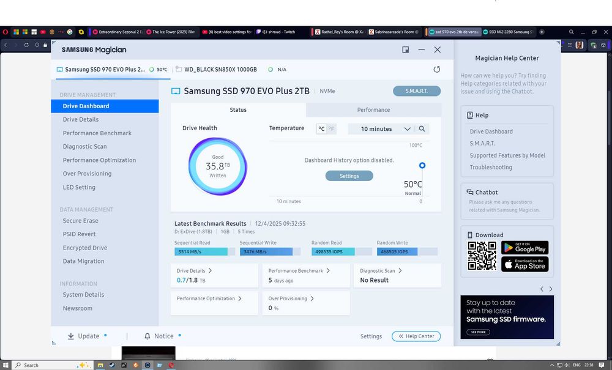The width and height of the screenshot is (612, 370).
Task: Show hidden system tray icons
Action: point(551,365)
